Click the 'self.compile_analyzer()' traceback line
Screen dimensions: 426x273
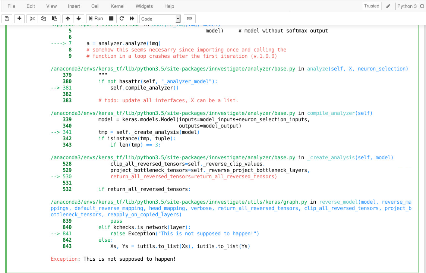(144, 88)
